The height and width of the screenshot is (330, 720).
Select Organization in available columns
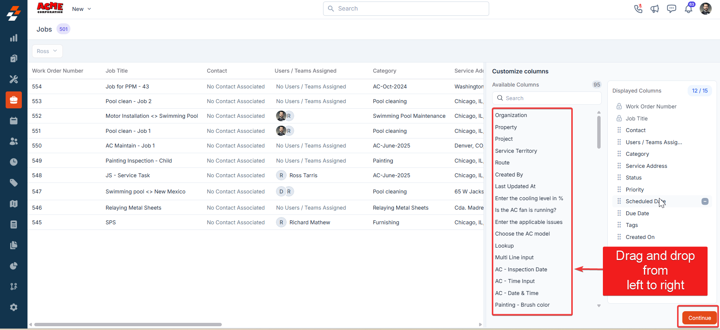511,115
